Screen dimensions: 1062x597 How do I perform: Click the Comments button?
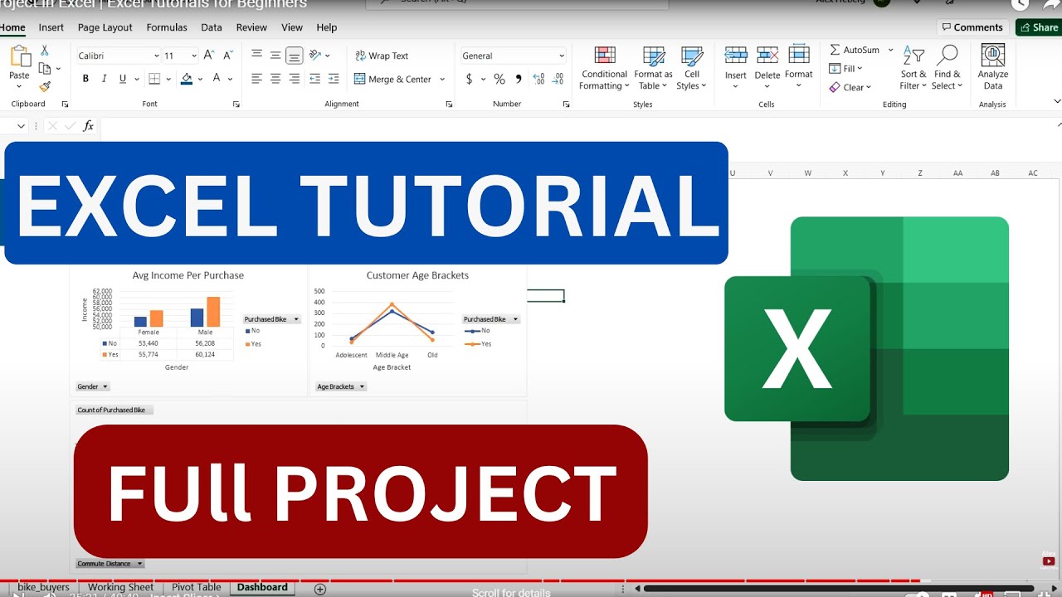click(972, 27)
